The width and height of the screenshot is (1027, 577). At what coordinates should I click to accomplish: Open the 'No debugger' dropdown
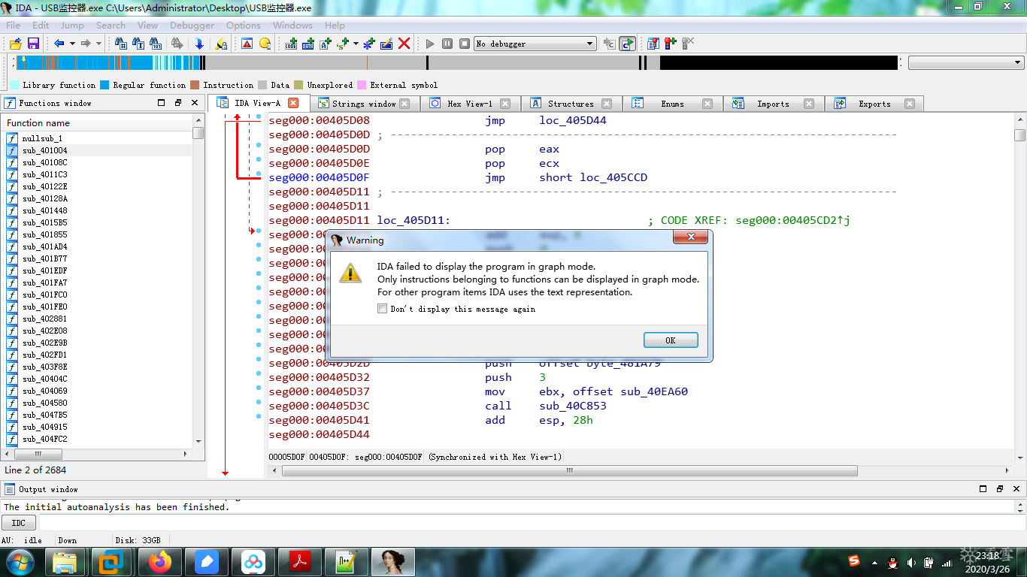click(x=590, y=44)
